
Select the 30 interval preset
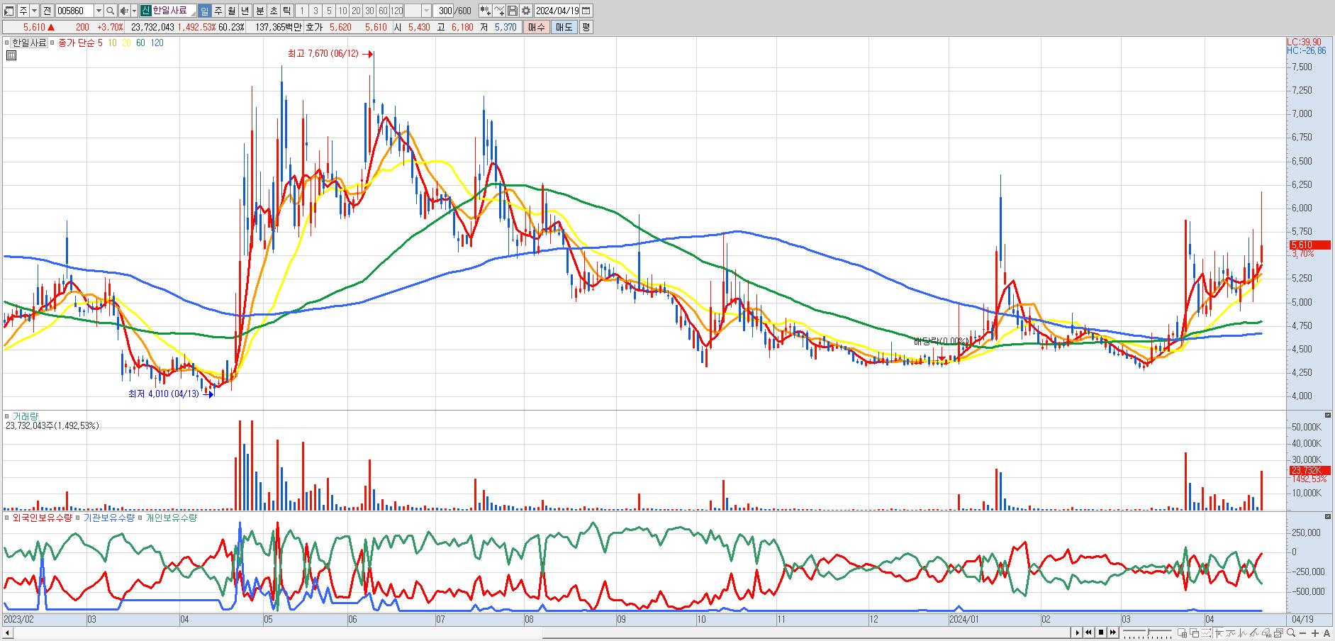pos(369,11)
